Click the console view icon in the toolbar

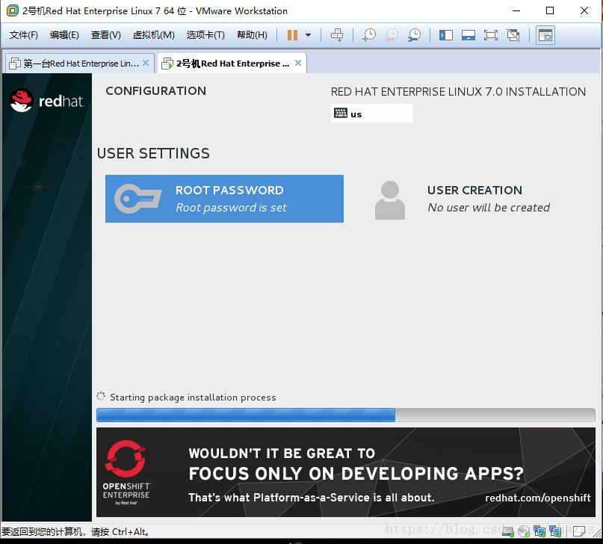(545, 35)
